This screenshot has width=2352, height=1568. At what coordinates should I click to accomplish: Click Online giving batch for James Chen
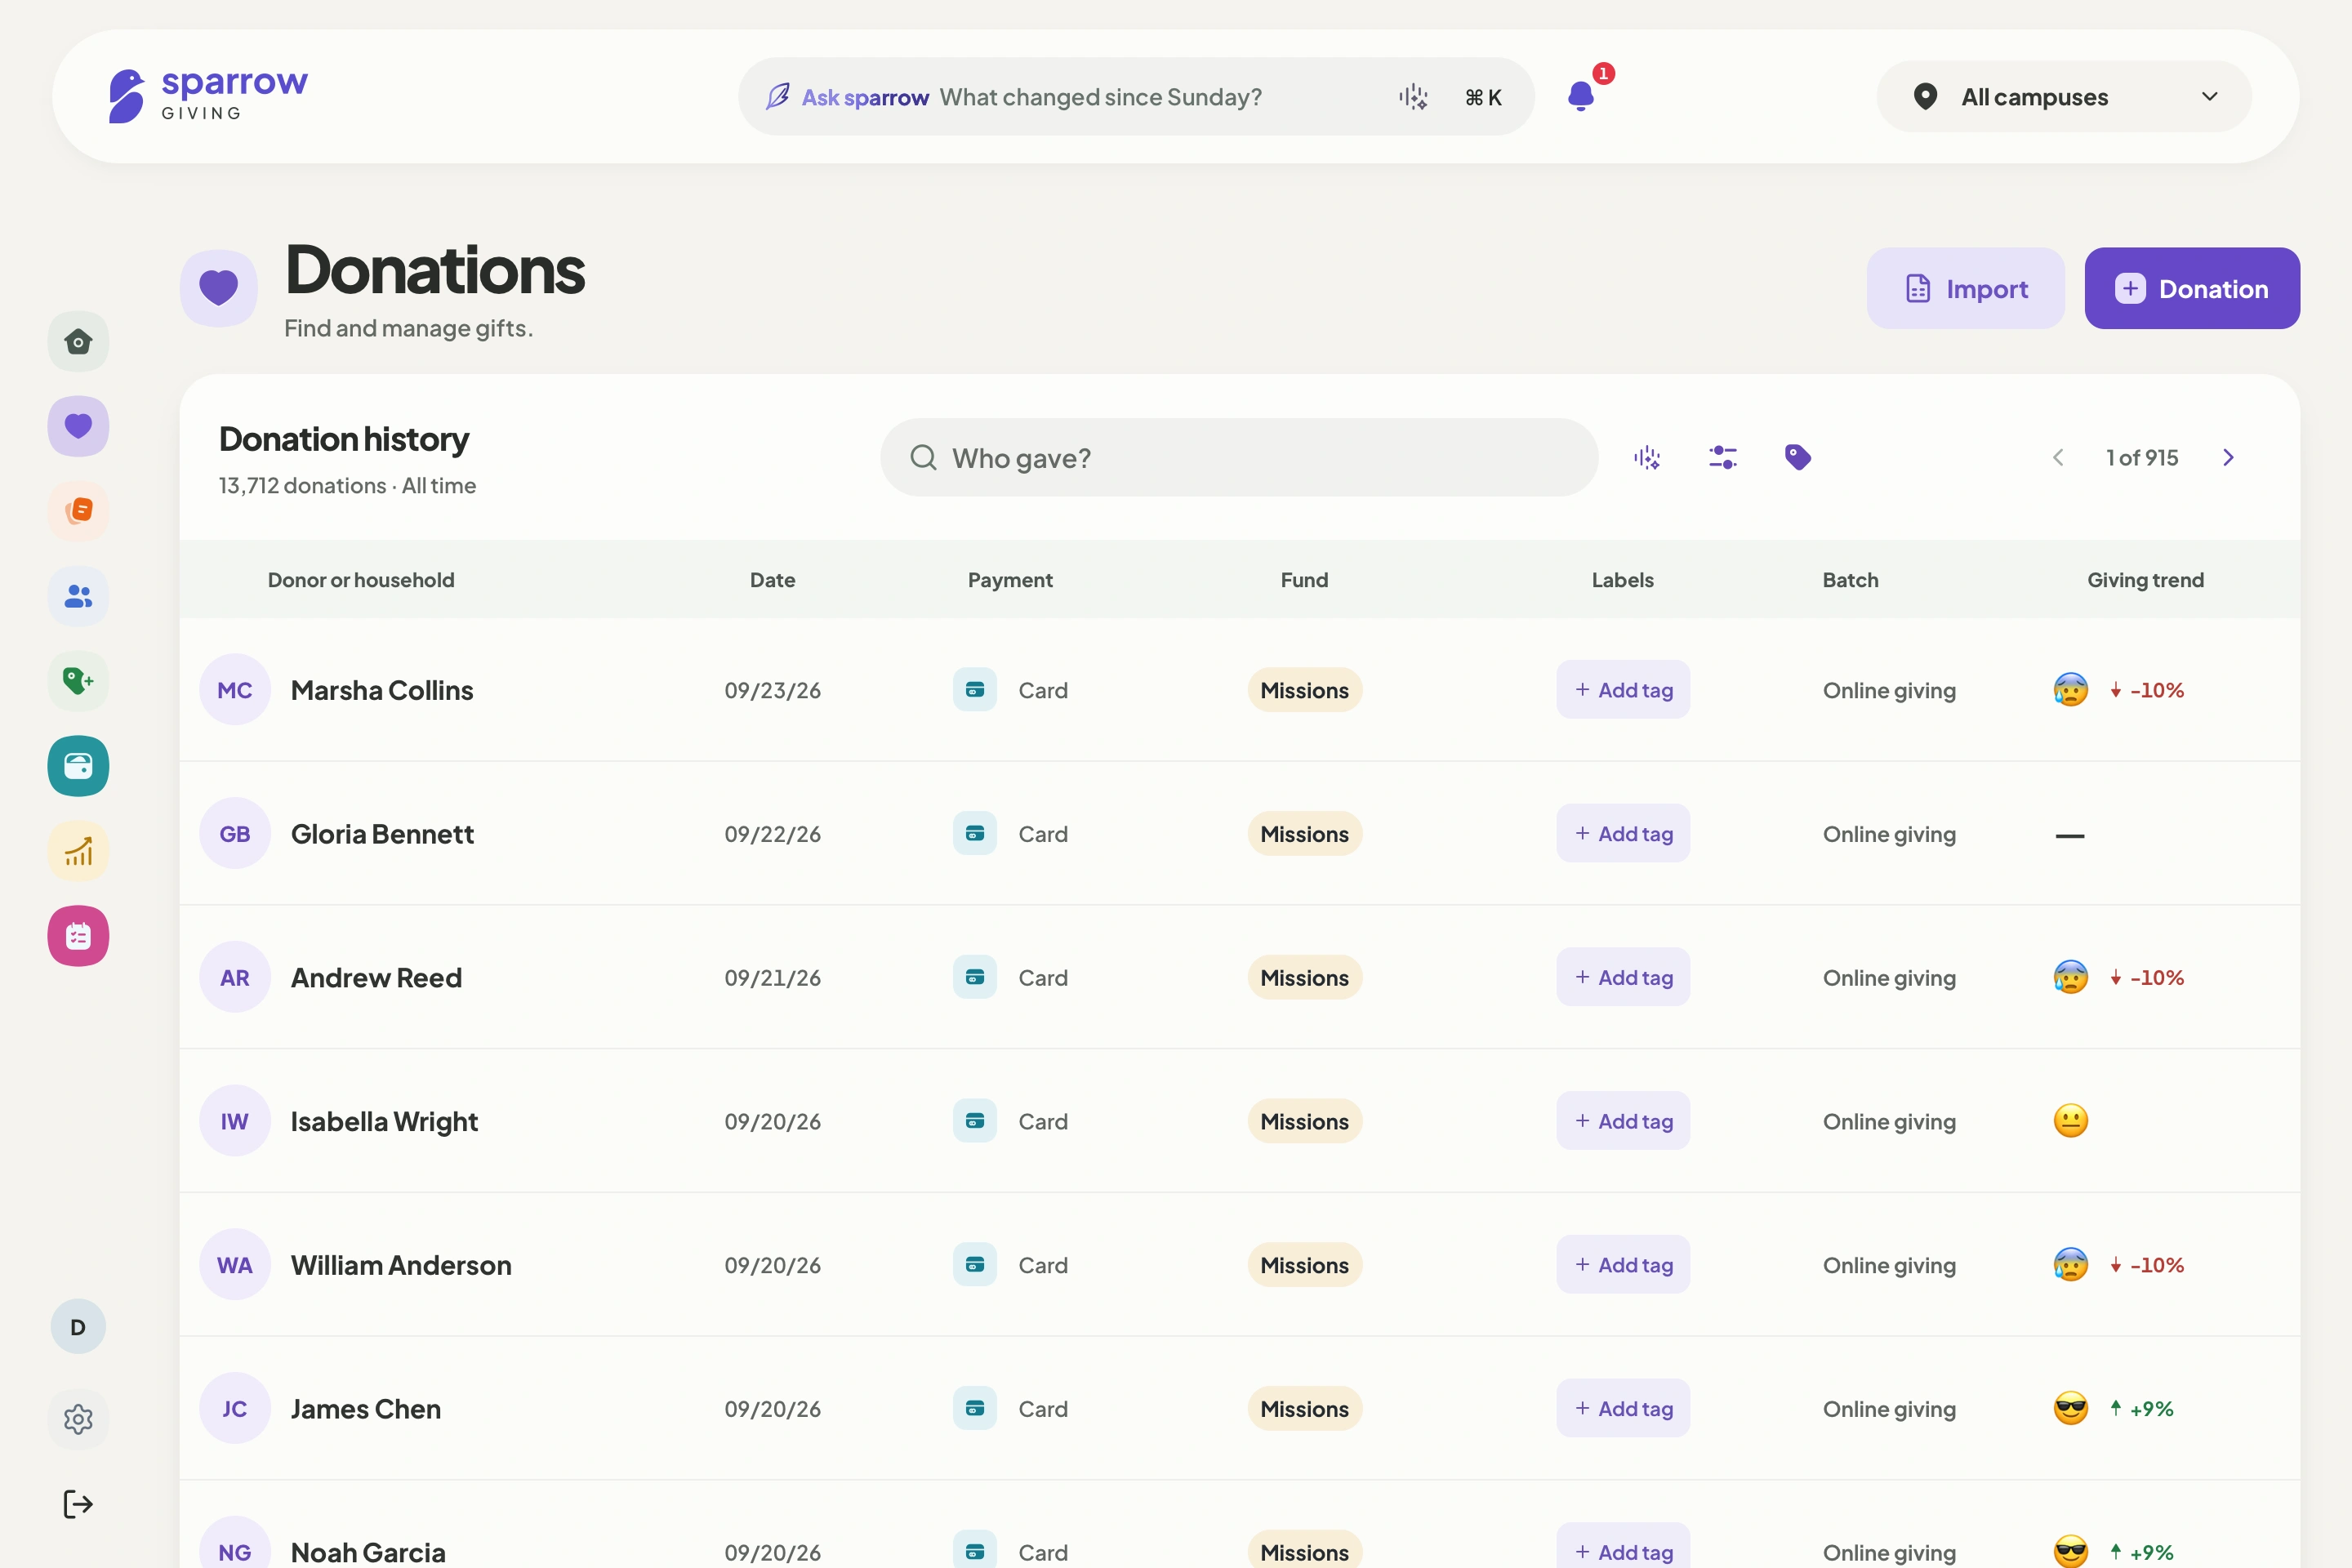tap(1889, 1409)
